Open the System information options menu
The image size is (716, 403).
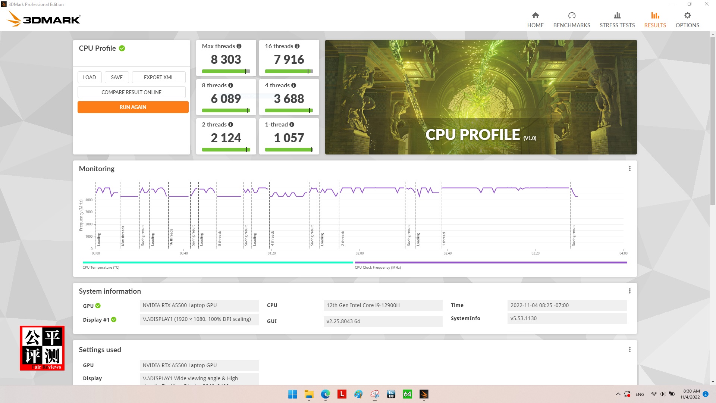pyautogui.click(x=629, y=291)
